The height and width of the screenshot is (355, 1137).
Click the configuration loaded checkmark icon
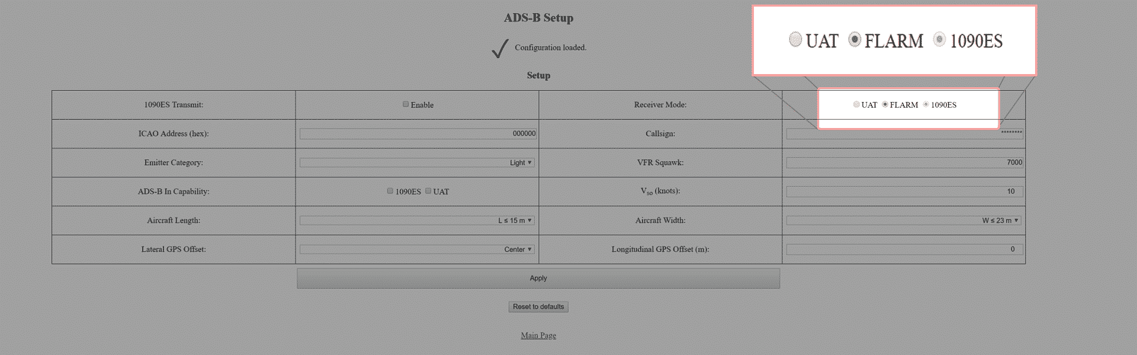[500, 48]
